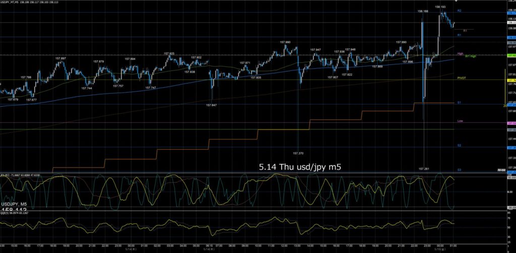Select the 157.370 low price label
Viewport: 516px width, 253px height.
(298, 153)
